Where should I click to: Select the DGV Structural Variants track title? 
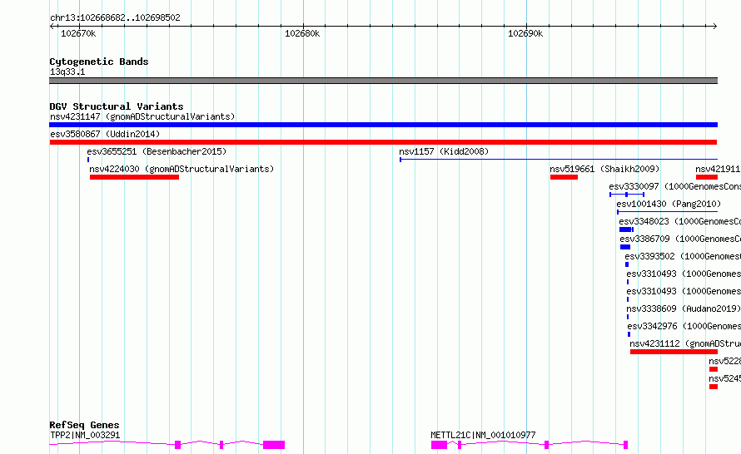tap(117, 106)
